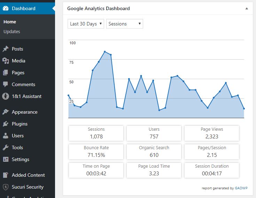The image size is (256, 198).
Task: Open the Settings menu
Action: click(x=28, y=159)
